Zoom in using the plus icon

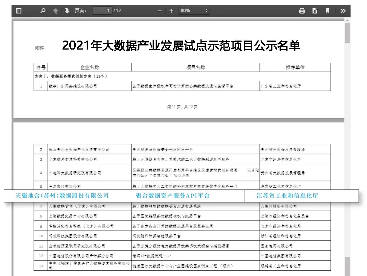[170, 11]
